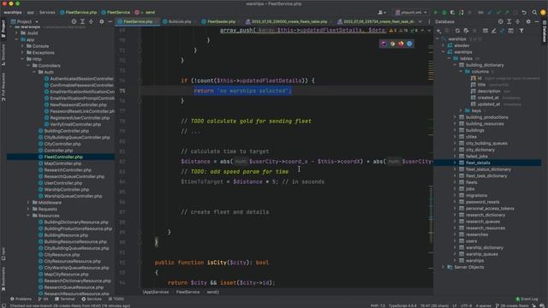Image resolution: width=548 pixels, height=308 pixels.
Task: Click the table view icon in Database toolbar
Action: coord(485,31)
